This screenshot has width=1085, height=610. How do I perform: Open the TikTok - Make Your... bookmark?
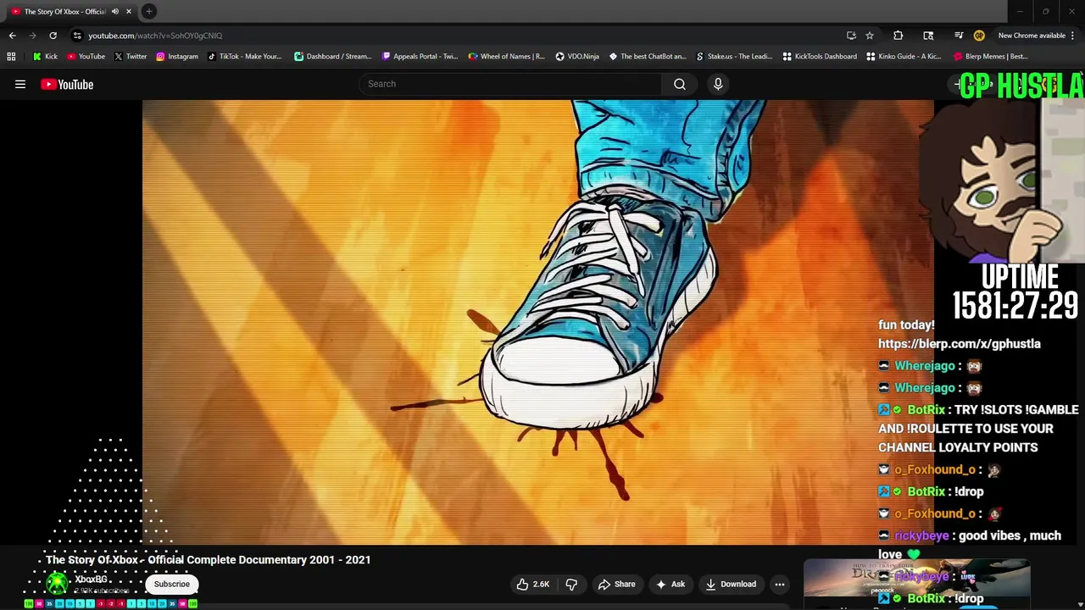click(243, 57)
